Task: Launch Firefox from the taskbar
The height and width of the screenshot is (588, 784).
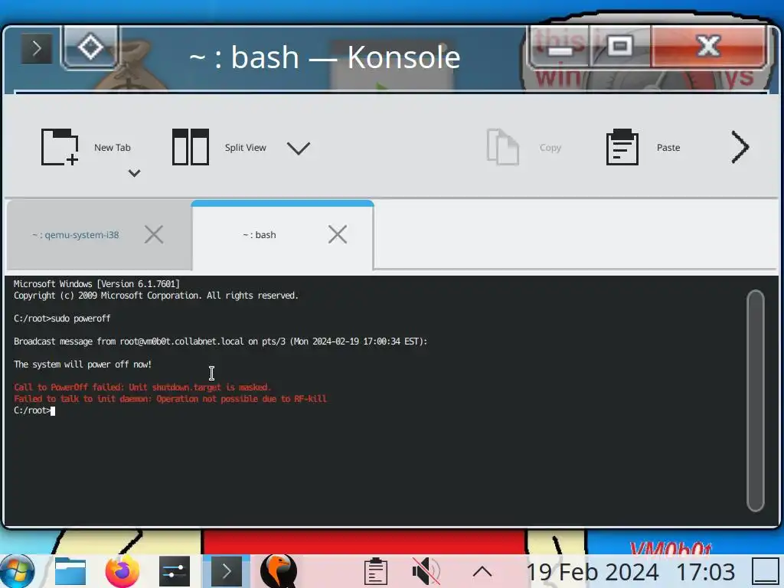Action: tap(122, 571)
